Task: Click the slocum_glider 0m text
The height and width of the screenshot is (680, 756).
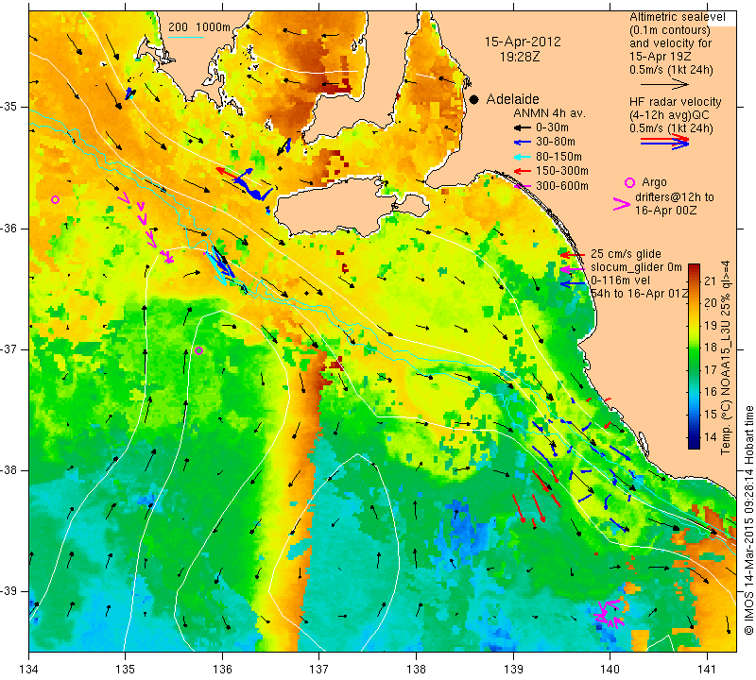Action: pos(636,267)
